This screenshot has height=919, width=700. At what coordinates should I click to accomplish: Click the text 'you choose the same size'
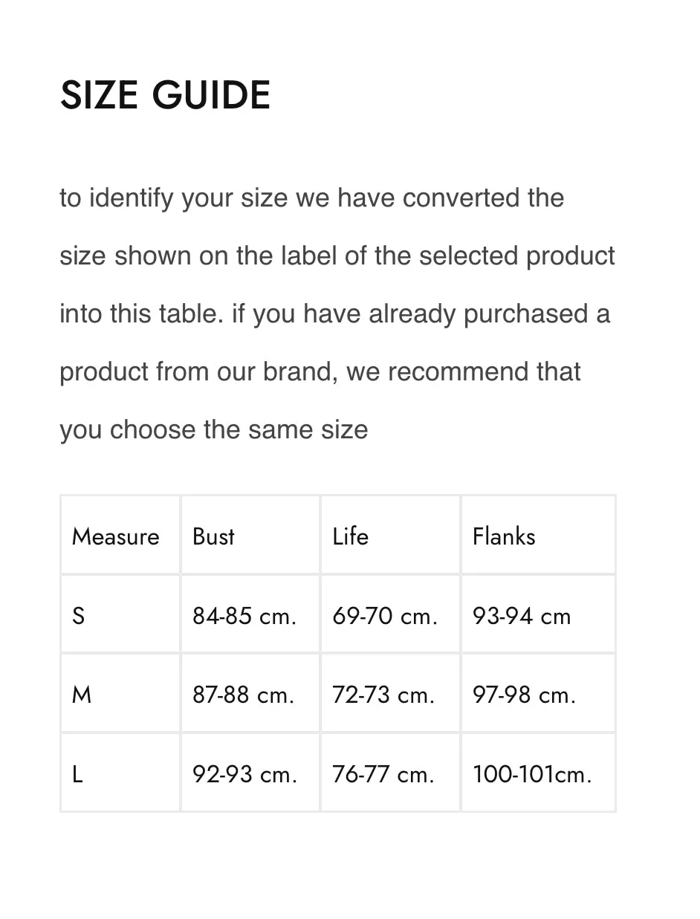214,430
